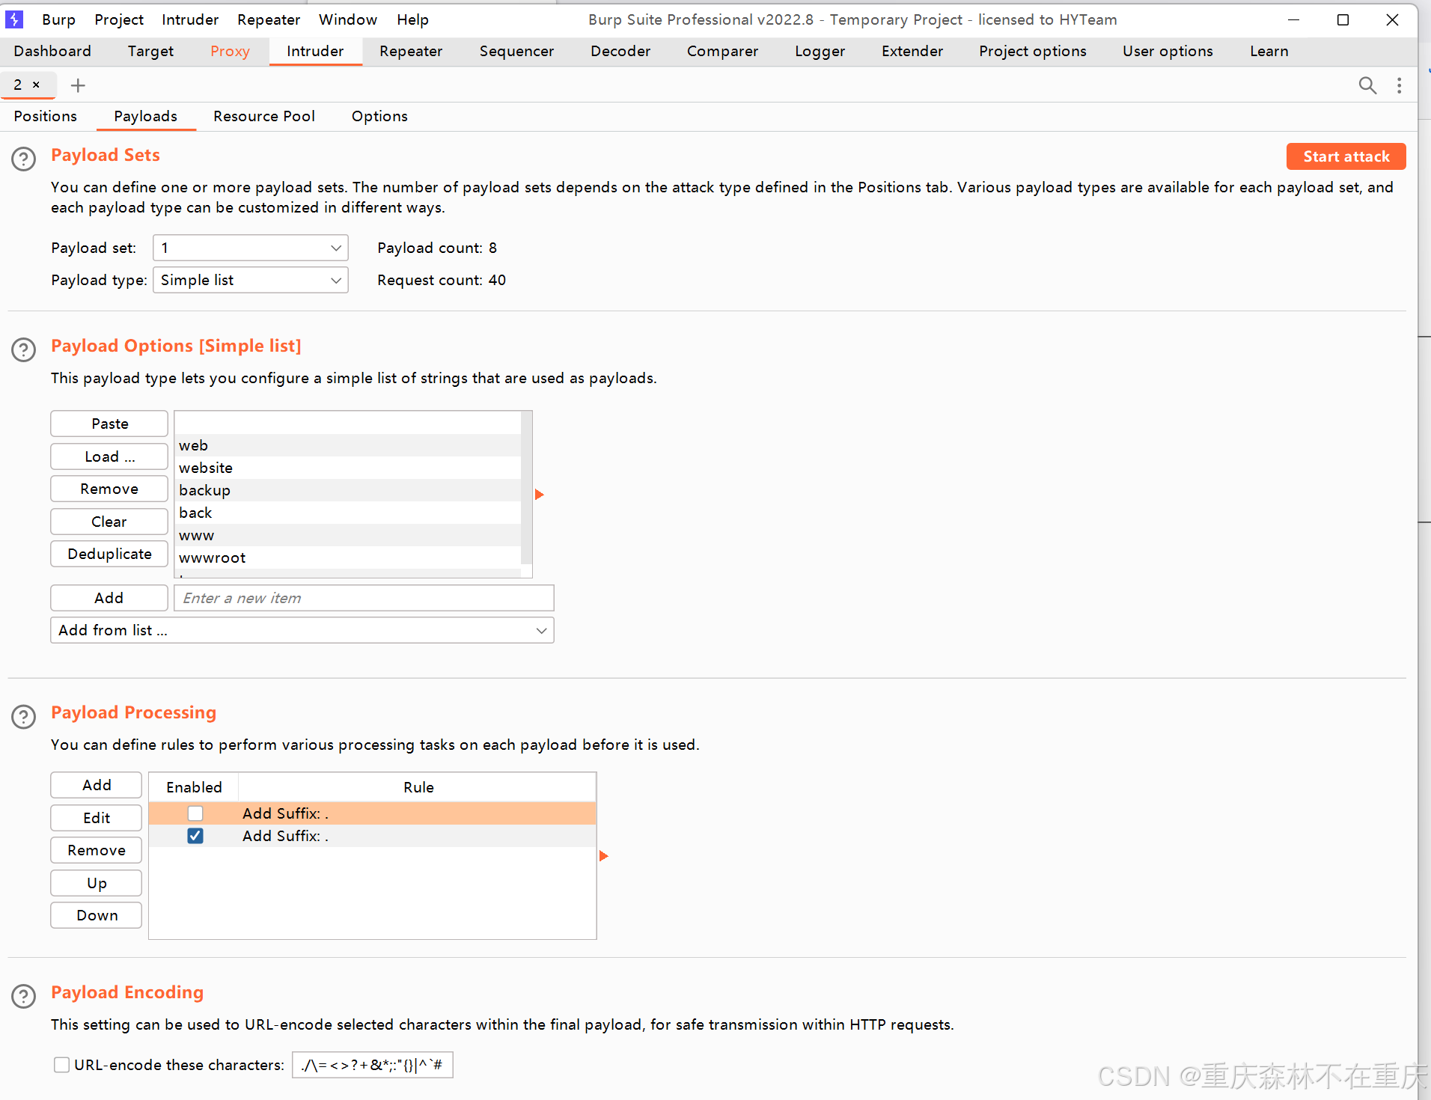Image resolution: width=1431 pixels, height=1100 pixels.
Task: Open the Repeater menu
Action: click(x=269, y=19)
